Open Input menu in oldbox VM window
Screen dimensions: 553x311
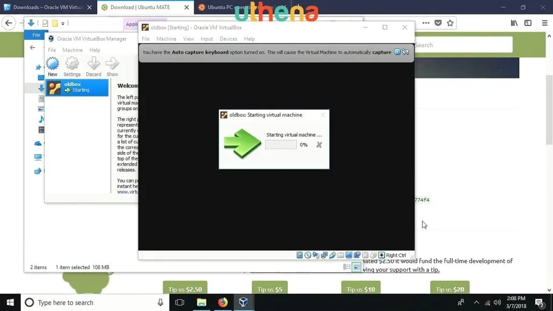pos(207,39)
